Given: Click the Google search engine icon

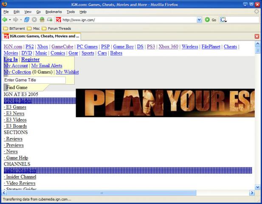Looking at the screenshot, I should click(x=223, y=20).
